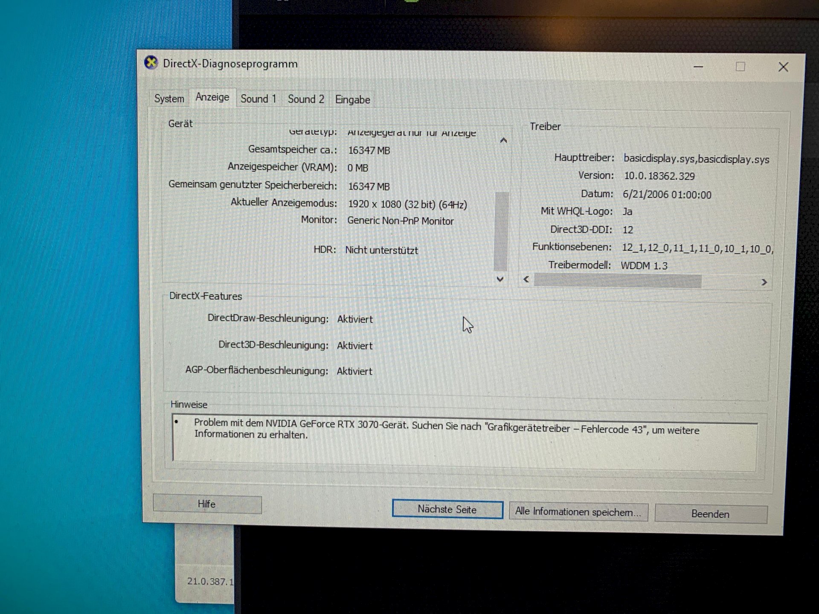The height and width of the screenshot is (614, 819).
Task: Click the Treiber horizontal scrollbar thumb
Action: point(617,281)
